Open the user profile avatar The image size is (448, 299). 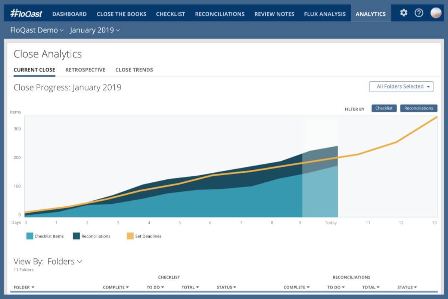436,13
